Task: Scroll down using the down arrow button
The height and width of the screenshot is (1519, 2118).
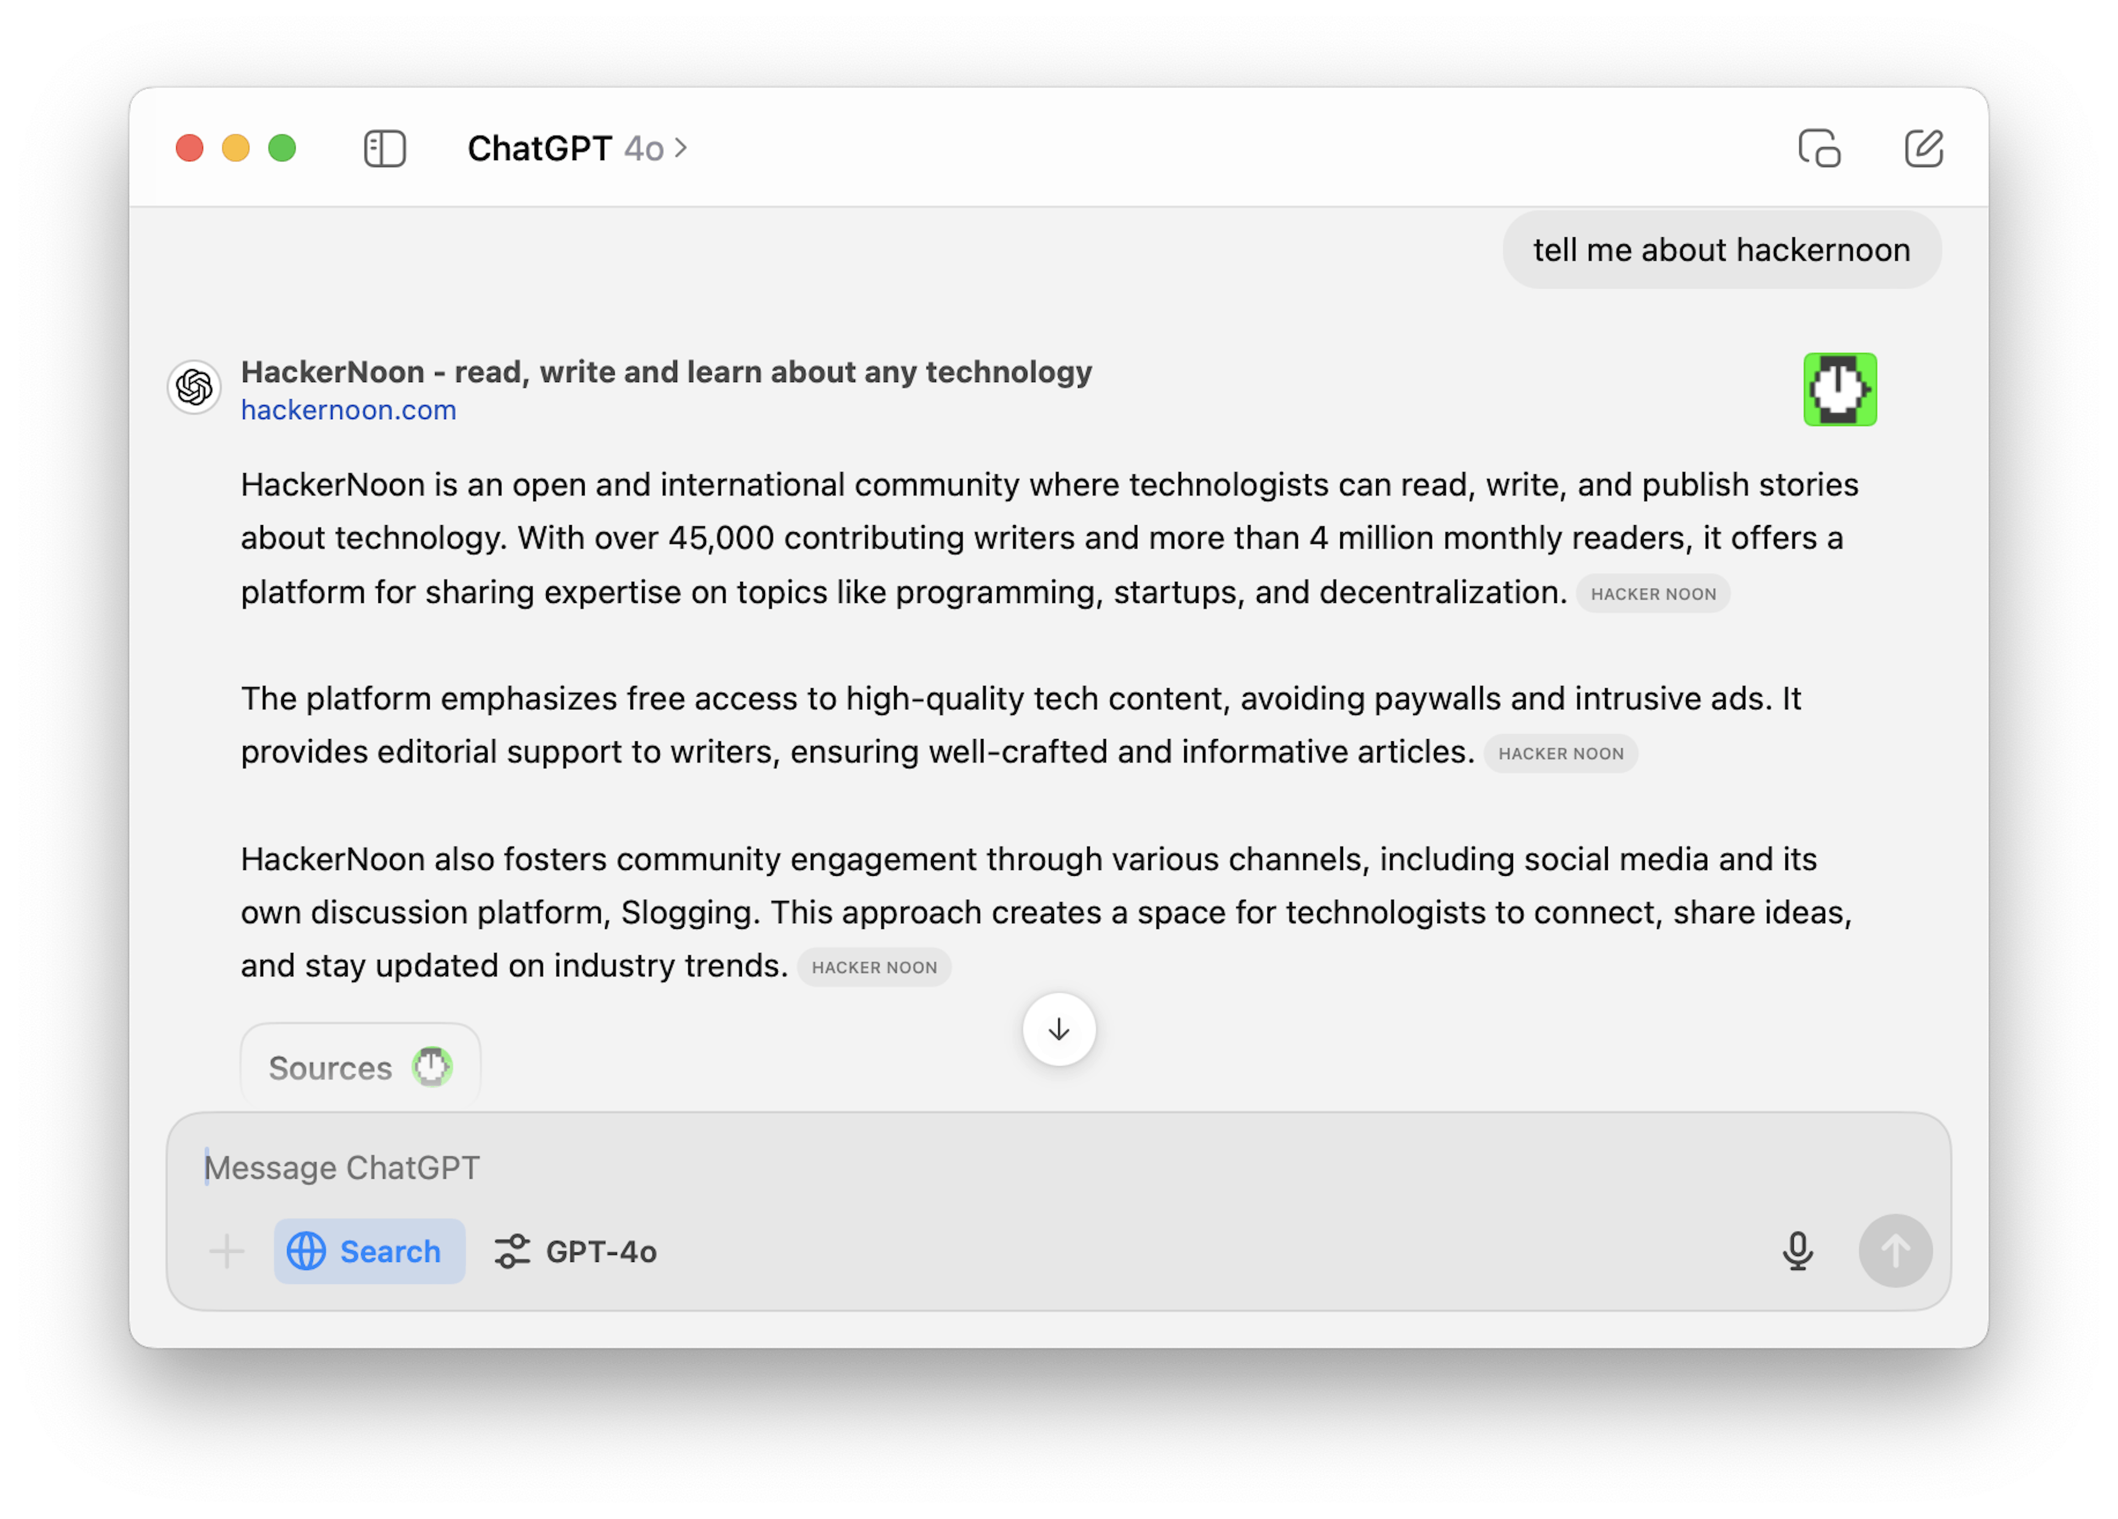Action: (1058, 1031)
